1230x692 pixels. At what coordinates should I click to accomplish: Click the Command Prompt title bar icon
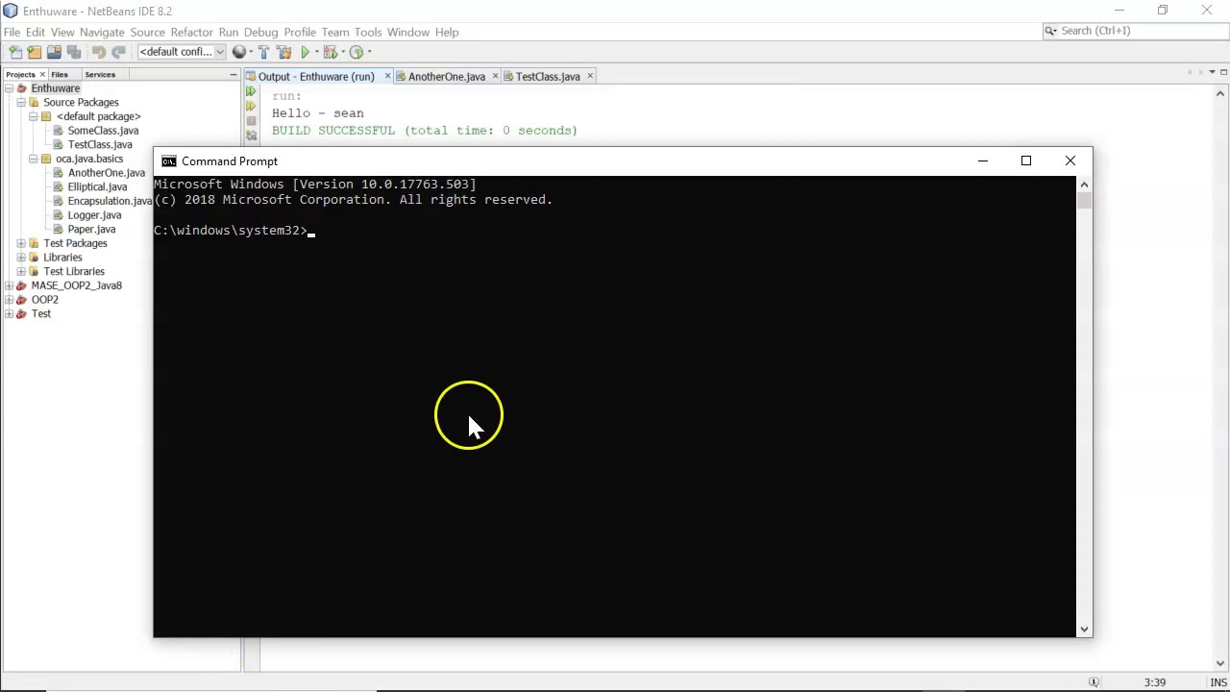tap(169, 161)
